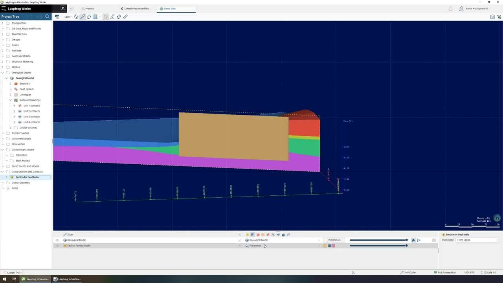Click the section flat colour swatch

coord(325,246)
